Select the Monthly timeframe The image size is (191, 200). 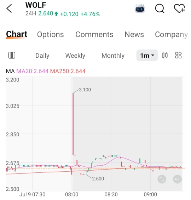tap(113, 56)
